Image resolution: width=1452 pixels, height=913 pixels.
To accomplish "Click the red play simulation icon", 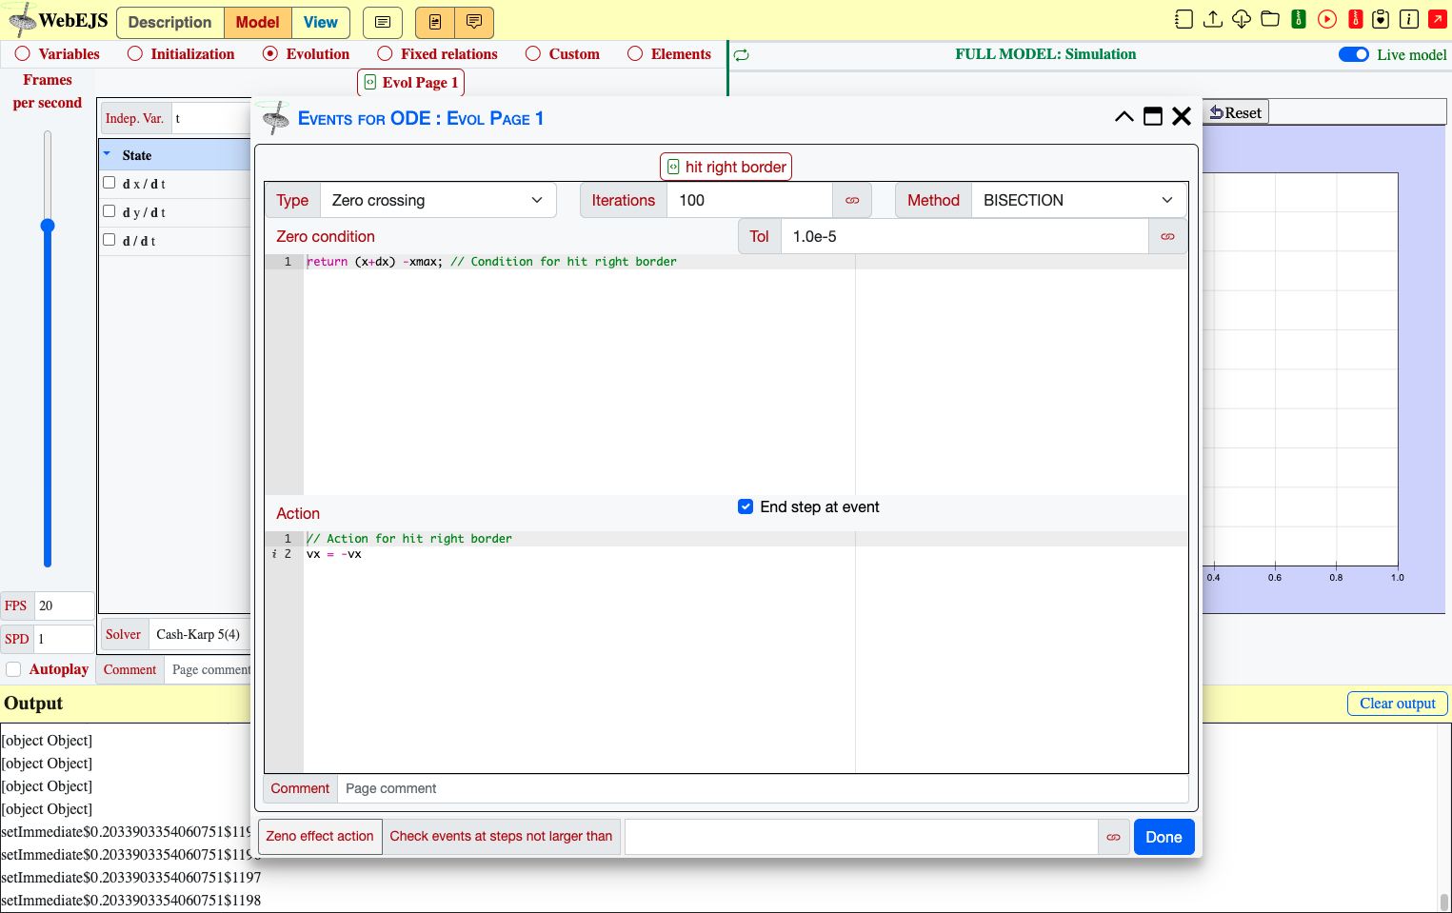I will [1326, 19].
